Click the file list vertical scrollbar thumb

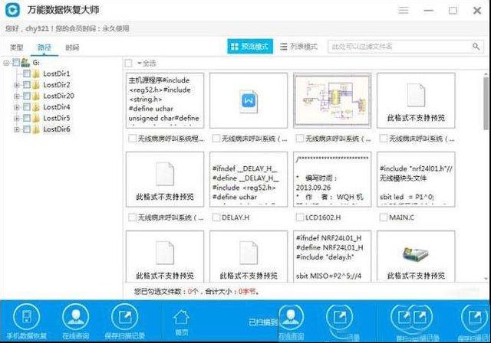pyautogui.click(x=486, y=103)
